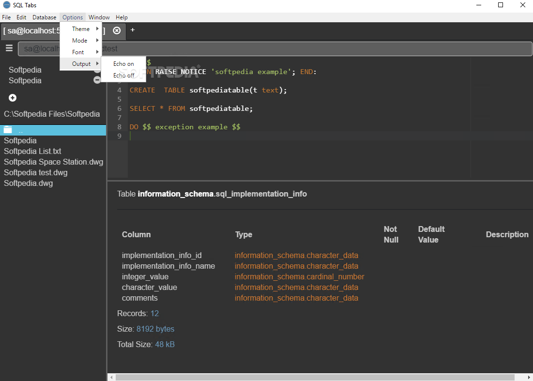Place cursor on CREATE TABLE line 4

tap(208, 90)
